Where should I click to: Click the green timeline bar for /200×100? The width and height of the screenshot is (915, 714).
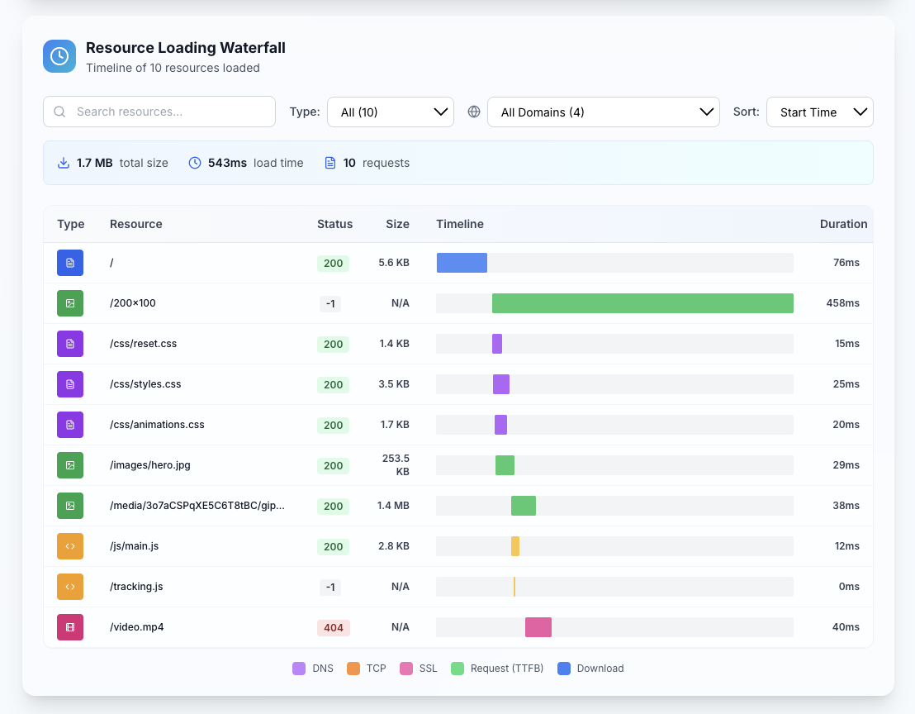(x=642, y=303)
